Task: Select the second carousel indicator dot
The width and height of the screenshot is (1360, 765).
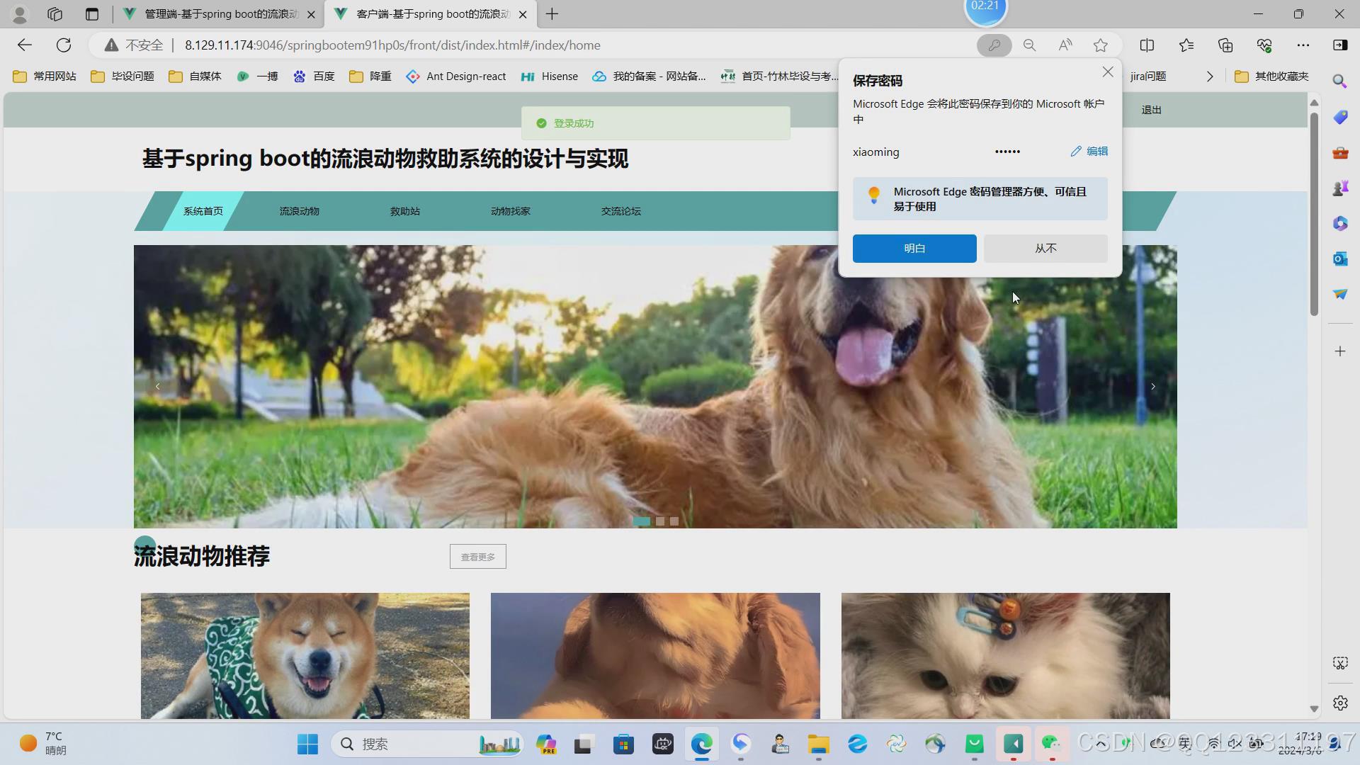Action: (x=658, y=521)
